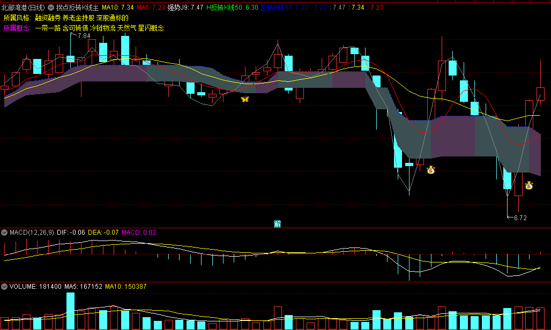Screen dimensions: 551x330
Task: Expand the MACD indicator dropdown arrow
Action: (4, 232)
